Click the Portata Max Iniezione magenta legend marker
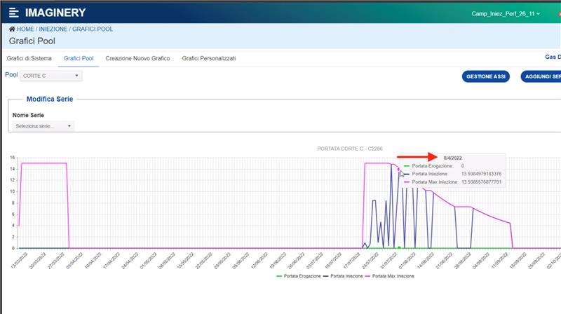 tap(367, 276)
